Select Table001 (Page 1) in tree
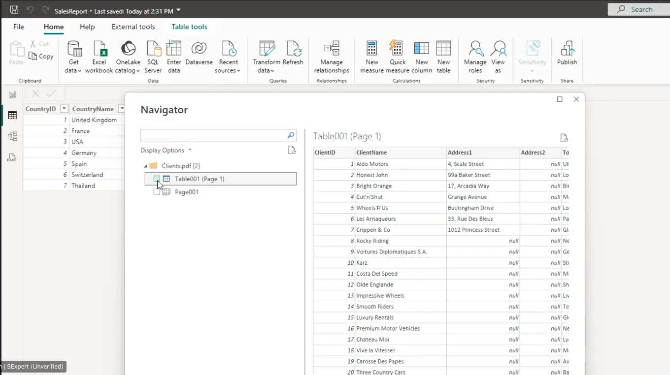 221,179
